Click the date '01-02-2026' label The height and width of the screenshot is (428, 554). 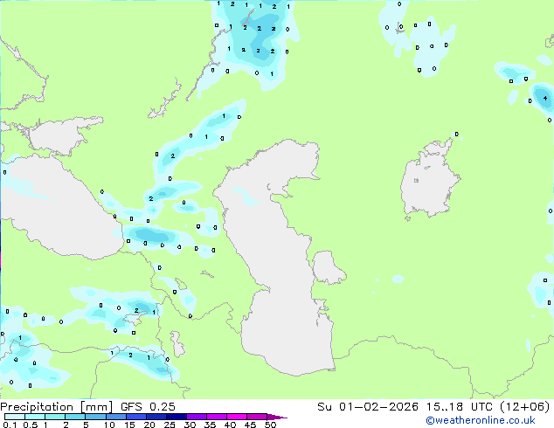coord(378,407)
